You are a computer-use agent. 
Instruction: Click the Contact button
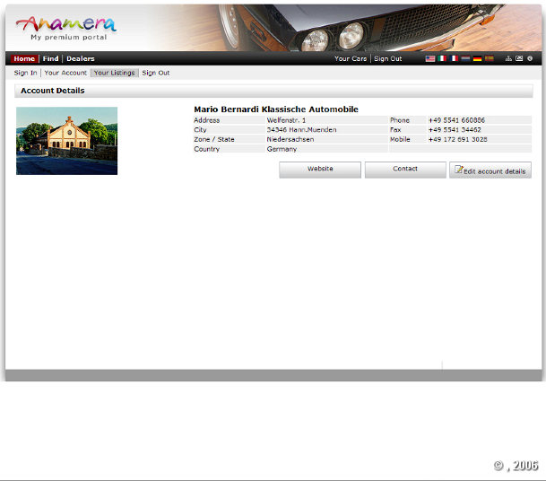405,170
